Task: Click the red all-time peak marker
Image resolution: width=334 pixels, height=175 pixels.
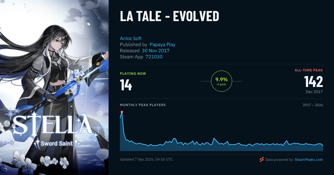Action: point(122,112)
